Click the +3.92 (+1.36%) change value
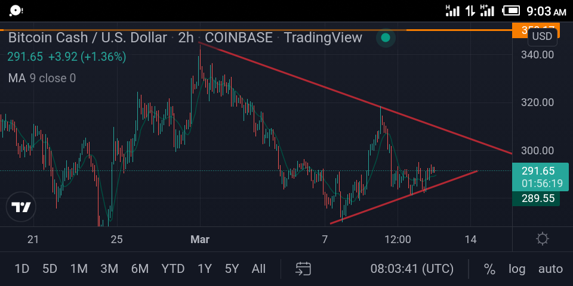573x286 pixels. (x=87, y=57)
